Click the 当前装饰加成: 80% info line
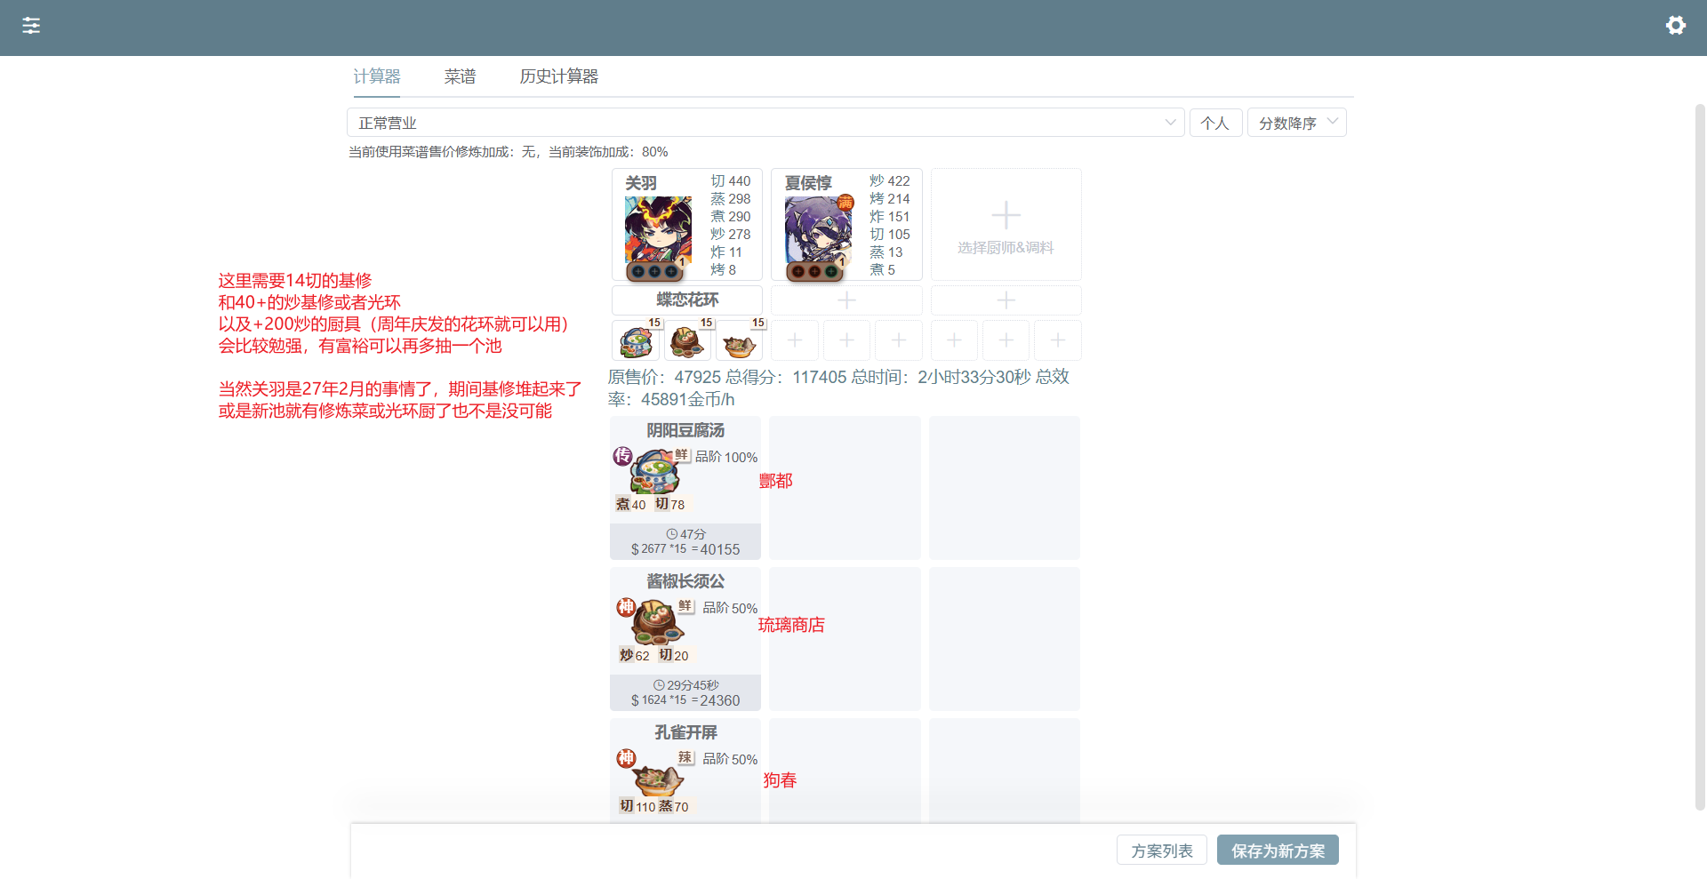The image size is (1707, 879). [x=608, y=152]
